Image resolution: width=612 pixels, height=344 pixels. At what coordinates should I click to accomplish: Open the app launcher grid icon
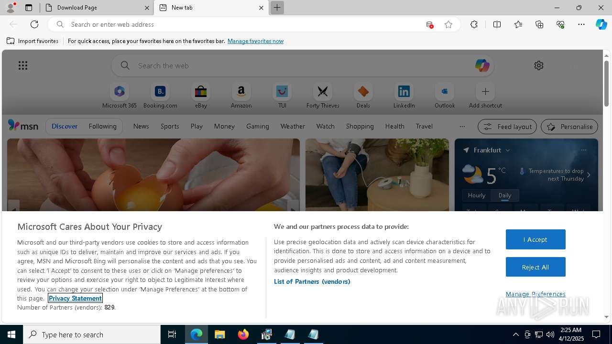(x=23, y=65)
